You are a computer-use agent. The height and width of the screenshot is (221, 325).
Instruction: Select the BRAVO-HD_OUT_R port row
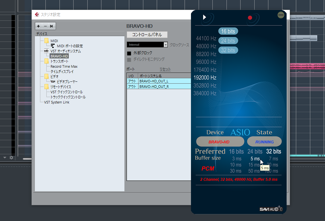tap(159, 87)
